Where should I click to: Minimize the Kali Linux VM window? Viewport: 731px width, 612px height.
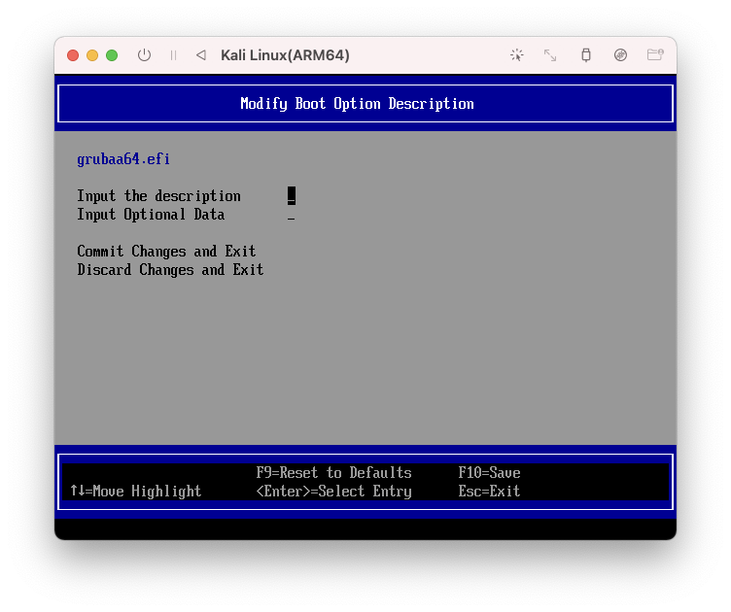point(92,55)
